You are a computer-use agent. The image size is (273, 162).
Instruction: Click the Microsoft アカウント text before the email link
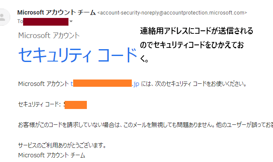click(x=44, y=84)
